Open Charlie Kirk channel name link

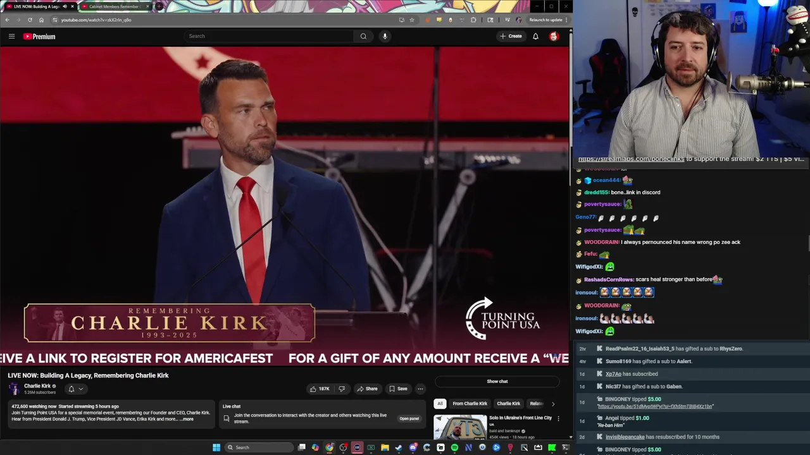point(37,386)
